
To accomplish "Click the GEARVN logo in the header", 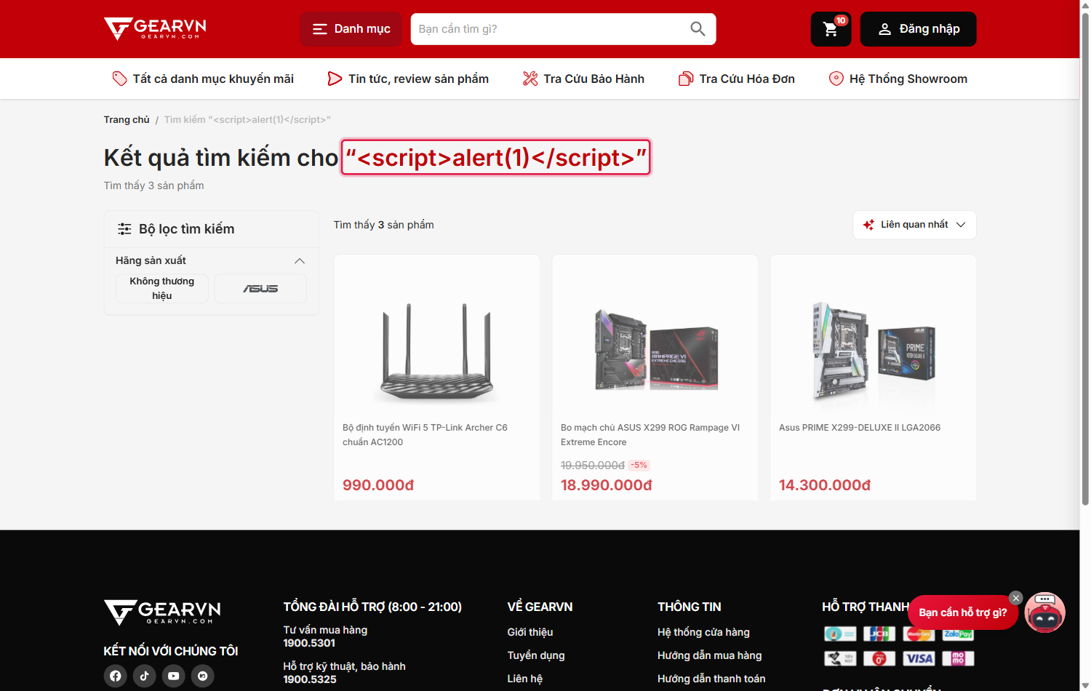I will pos(155,29).
